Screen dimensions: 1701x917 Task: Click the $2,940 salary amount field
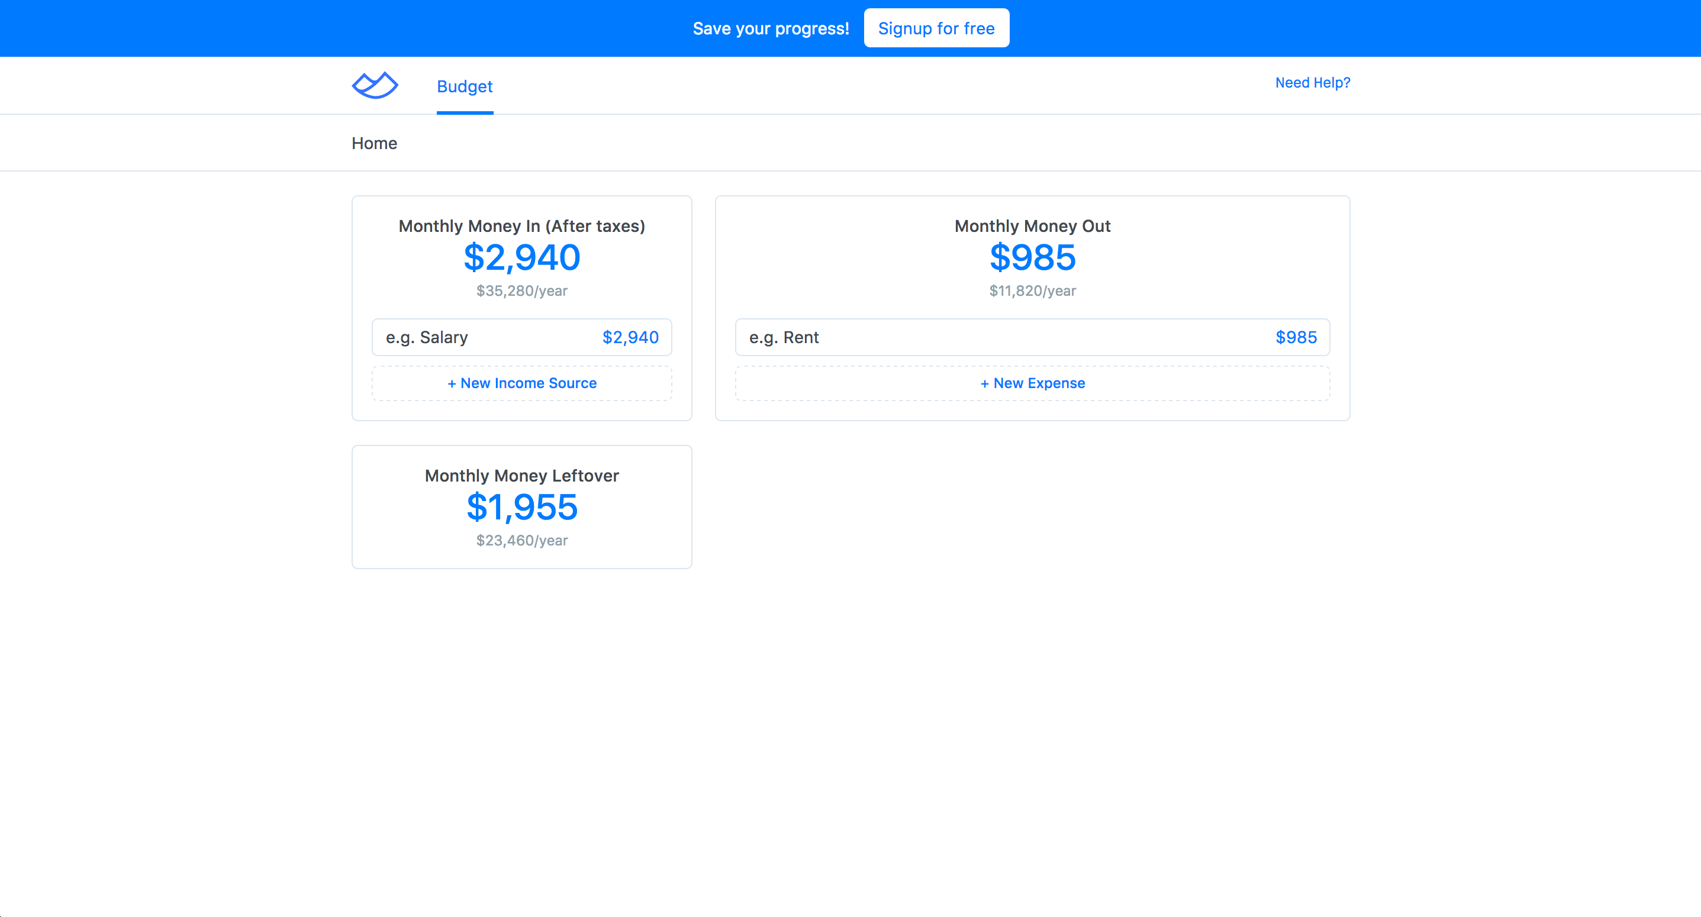[x=630, y=337]
